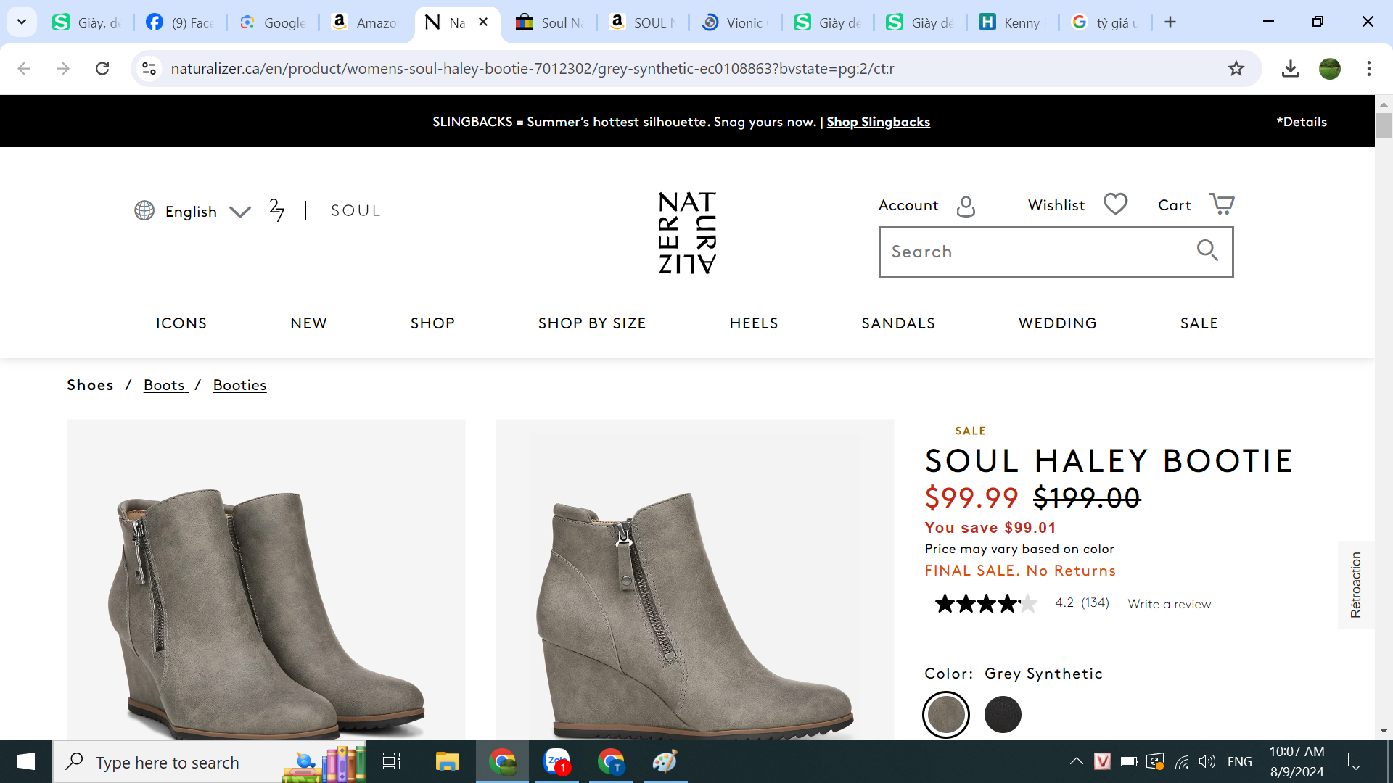Open the tab search dropdown arrow
Image resolution: width=1393 pixels, height=783 pixels.
tap(22, 22)
